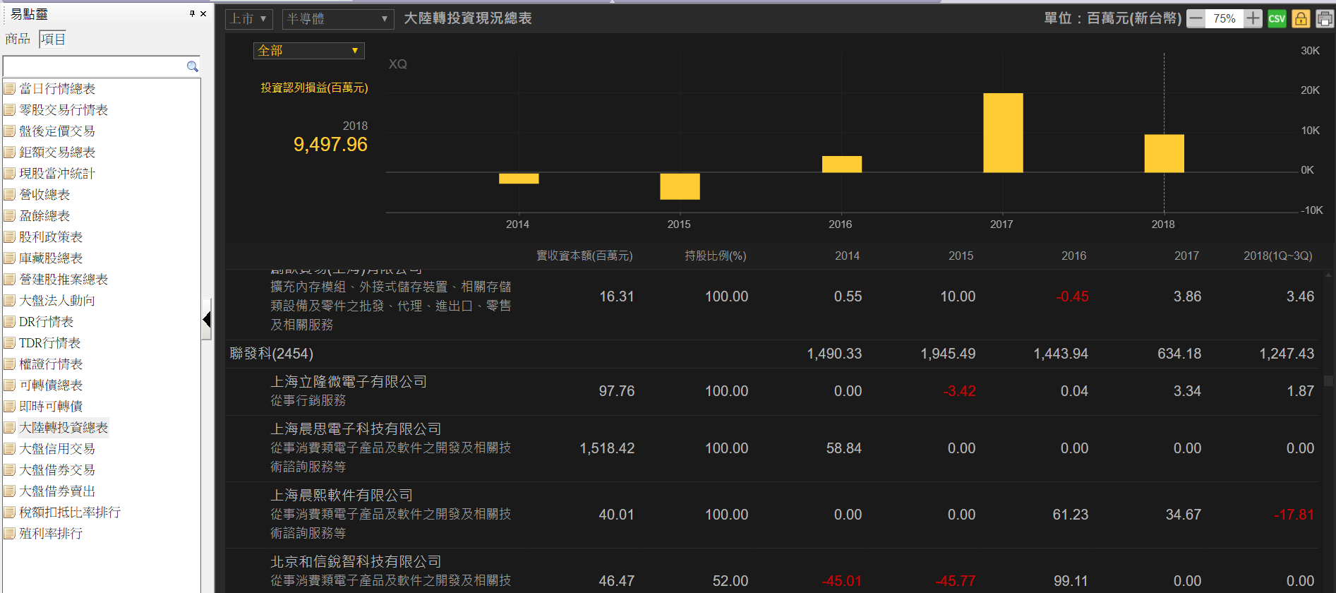Click the magnifier search icon in sidebar
Viewport: 1336px width, 593px height.
[192, 66]
